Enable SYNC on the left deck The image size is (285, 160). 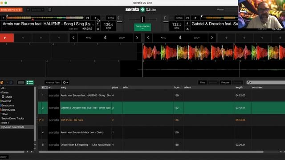pyautogui.click(x=111, y=18)
